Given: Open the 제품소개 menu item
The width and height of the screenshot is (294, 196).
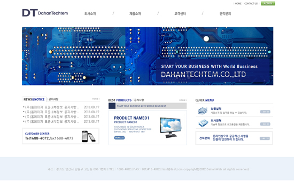Looking at the screenshot, I should 135,13.
